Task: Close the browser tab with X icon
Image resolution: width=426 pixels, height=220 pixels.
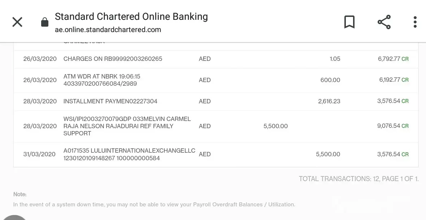Action: (17, 22)
